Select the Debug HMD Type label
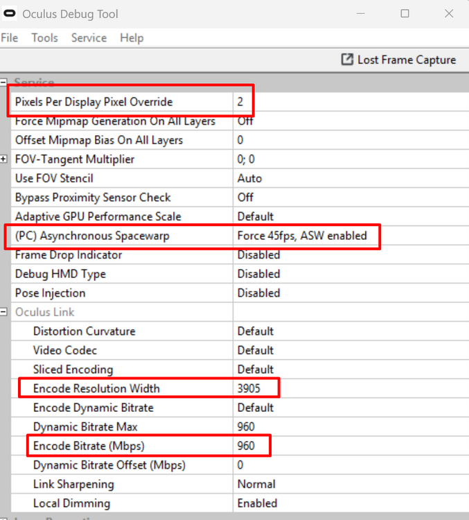469x520 pixels. pyautogui.click(x=60, y=274)
